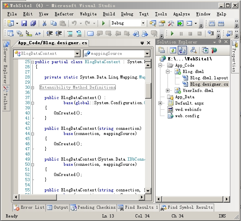Click the Stop debugging icon
241x221 pixels.
click(190, 34)
